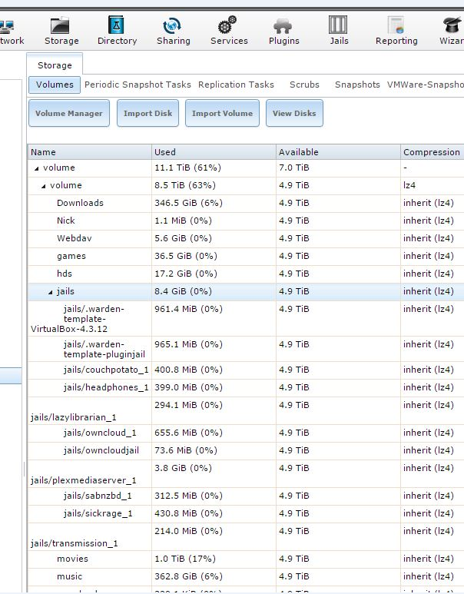Image resolution: width=464 pixels, height=594 pixels.
Task: Select the jails/lazylibrarian_1 row
Action: coord(246,410)
